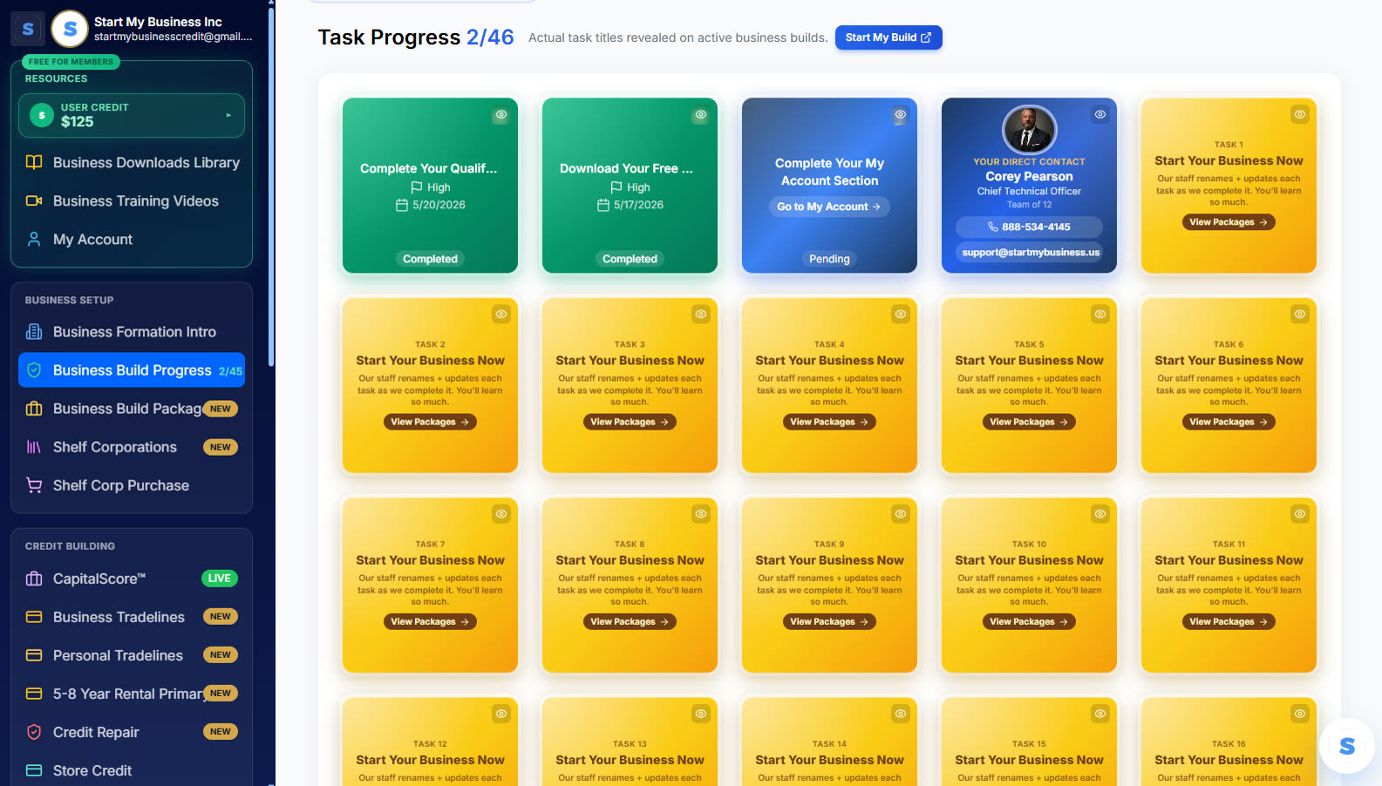Click the User Credit dollar icon

coord(42,115)
